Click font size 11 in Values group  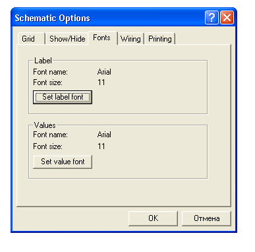tap(101, 146)
